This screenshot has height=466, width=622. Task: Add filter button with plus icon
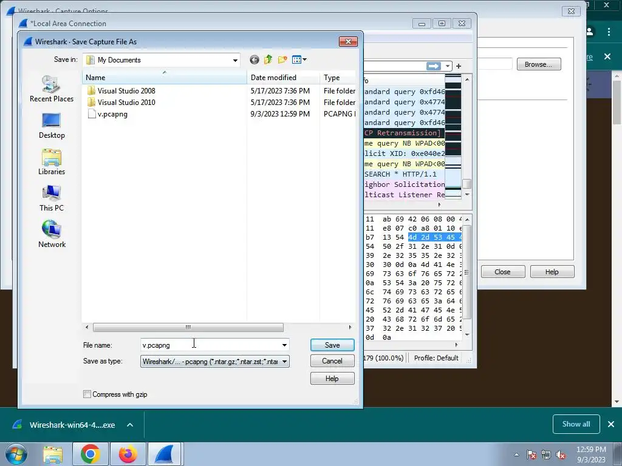(459, 66)
